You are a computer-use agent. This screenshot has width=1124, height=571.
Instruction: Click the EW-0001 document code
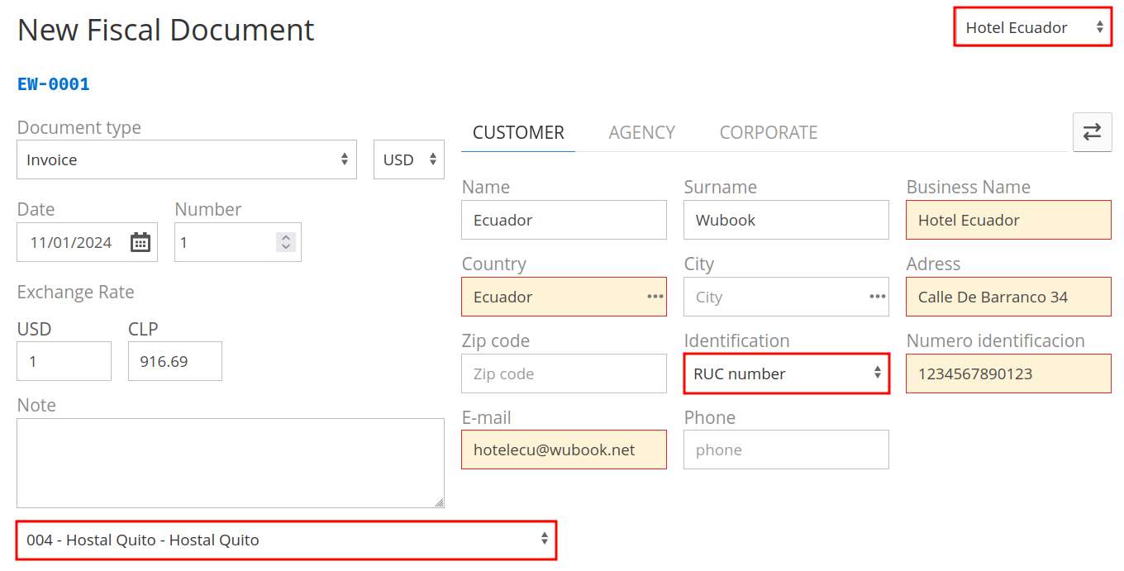click(54, 83)
